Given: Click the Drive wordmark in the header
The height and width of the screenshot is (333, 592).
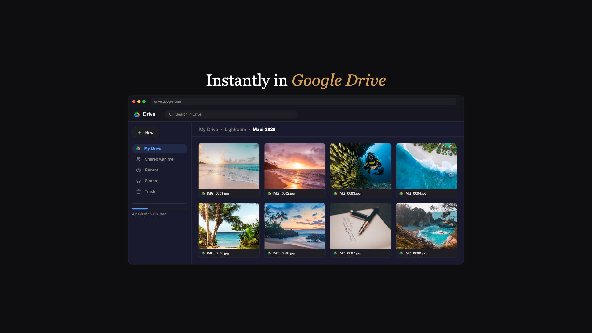Looking at the screenshot, I should [149, 114].
